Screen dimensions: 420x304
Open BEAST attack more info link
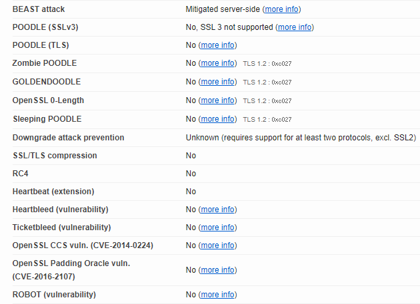coord(281,9)
